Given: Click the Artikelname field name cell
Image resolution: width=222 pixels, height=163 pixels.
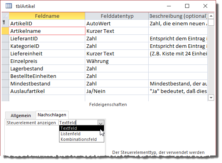Looking at the screenshot, I should click(47, 31).
